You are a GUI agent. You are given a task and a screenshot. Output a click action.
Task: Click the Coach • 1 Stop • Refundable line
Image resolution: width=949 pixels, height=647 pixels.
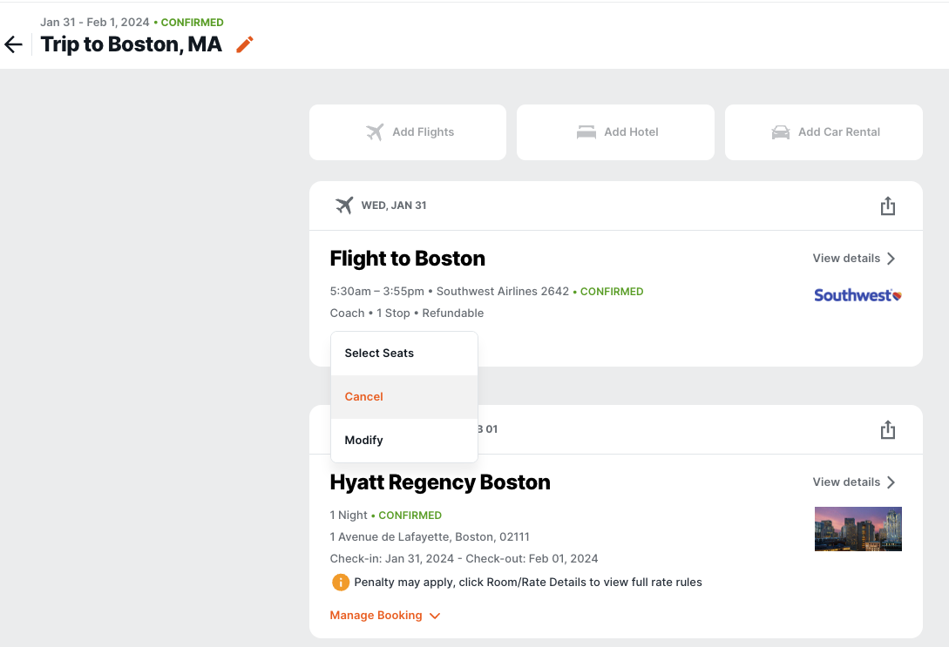407,313
